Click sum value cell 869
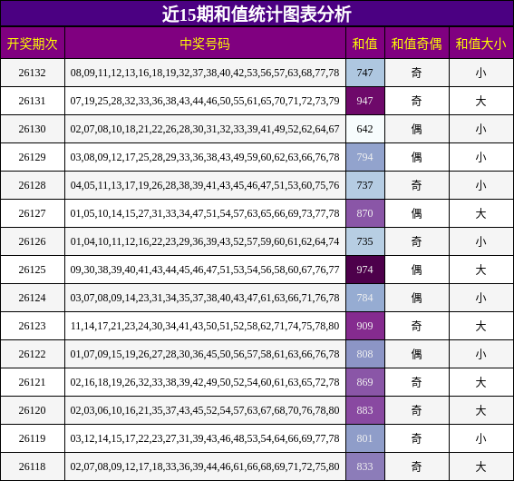 tap(364, 382)
